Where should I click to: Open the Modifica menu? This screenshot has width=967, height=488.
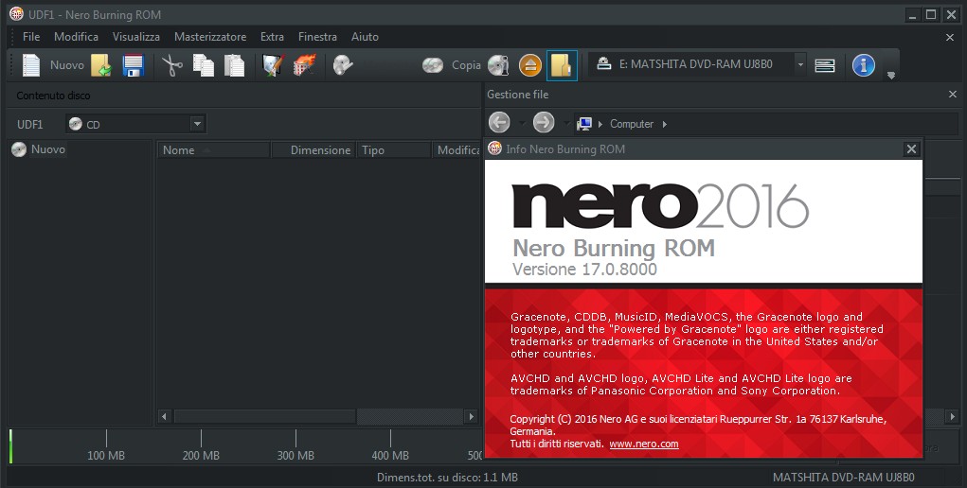click(x=77, y=37)
